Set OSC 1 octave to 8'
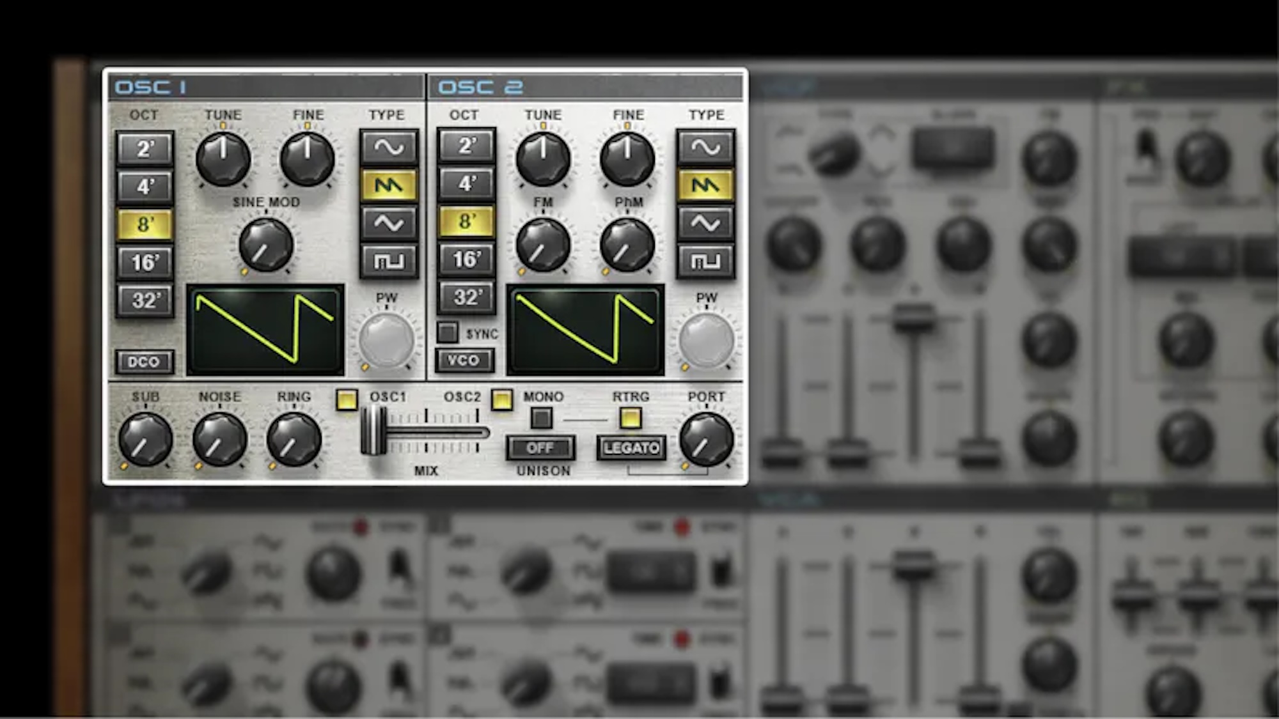The width and height of the screenshot is (1279, 719). coord(145,224)
